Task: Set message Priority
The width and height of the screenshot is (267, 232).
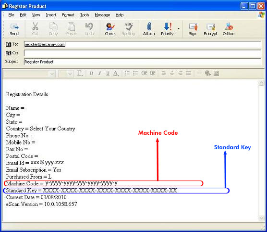Action: coord(167,29)
